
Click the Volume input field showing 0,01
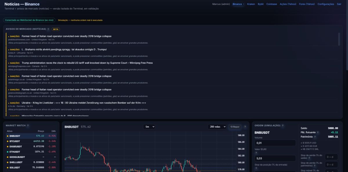[275, 143]
